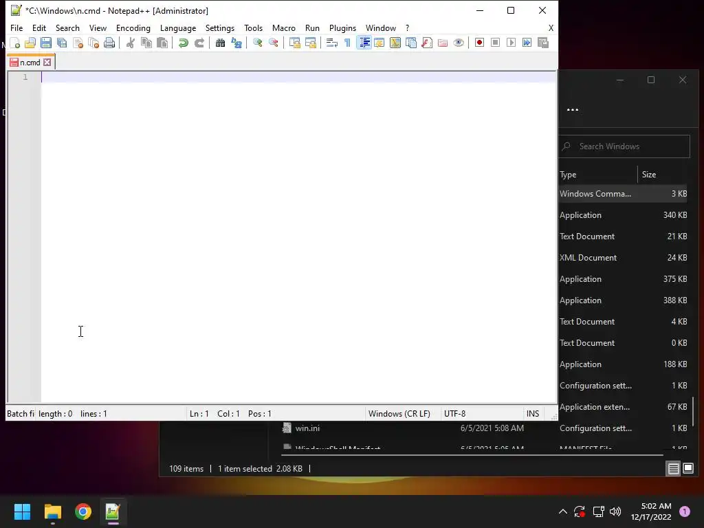The image size is (704, 528).
Task: Toggle synchronized horizontal scrolling
Action: (310, 43)
